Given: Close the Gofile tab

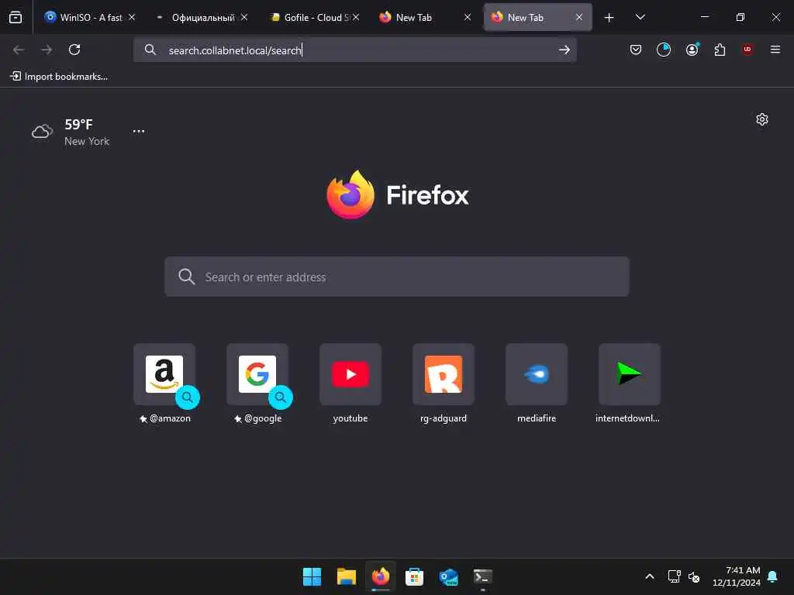Looking at the screenshot, I should [356, 17].
